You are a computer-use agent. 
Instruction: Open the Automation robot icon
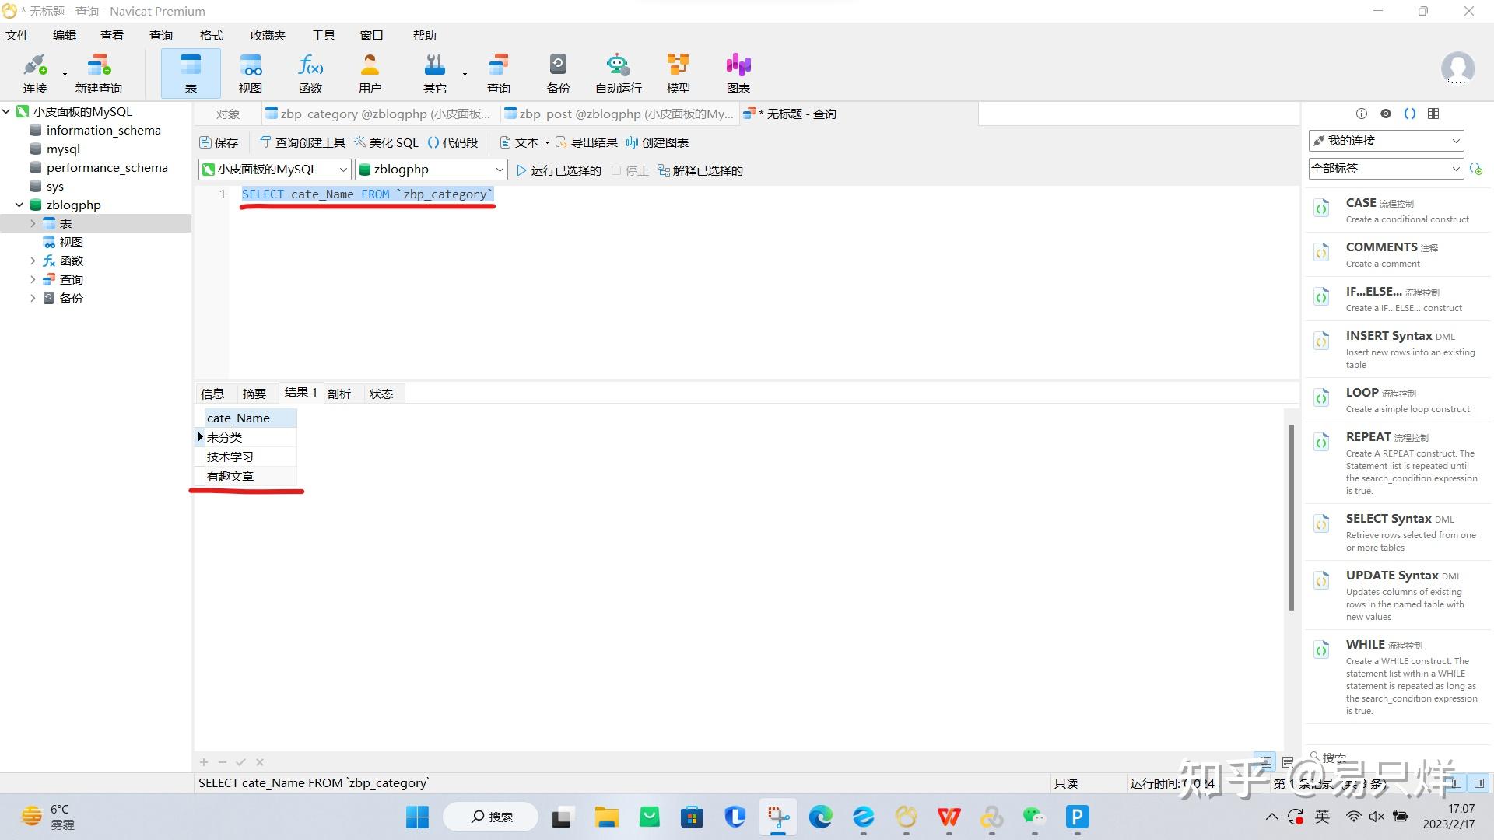(619, 73)
